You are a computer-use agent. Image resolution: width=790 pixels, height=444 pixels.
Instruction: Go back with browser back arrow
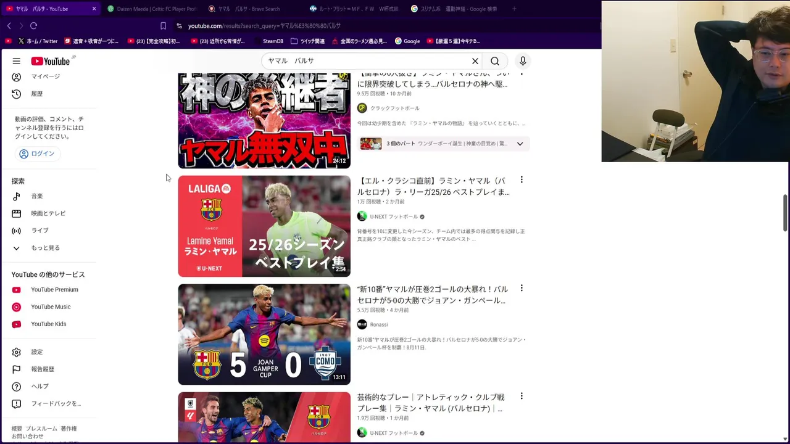click(x=9, y=26)
